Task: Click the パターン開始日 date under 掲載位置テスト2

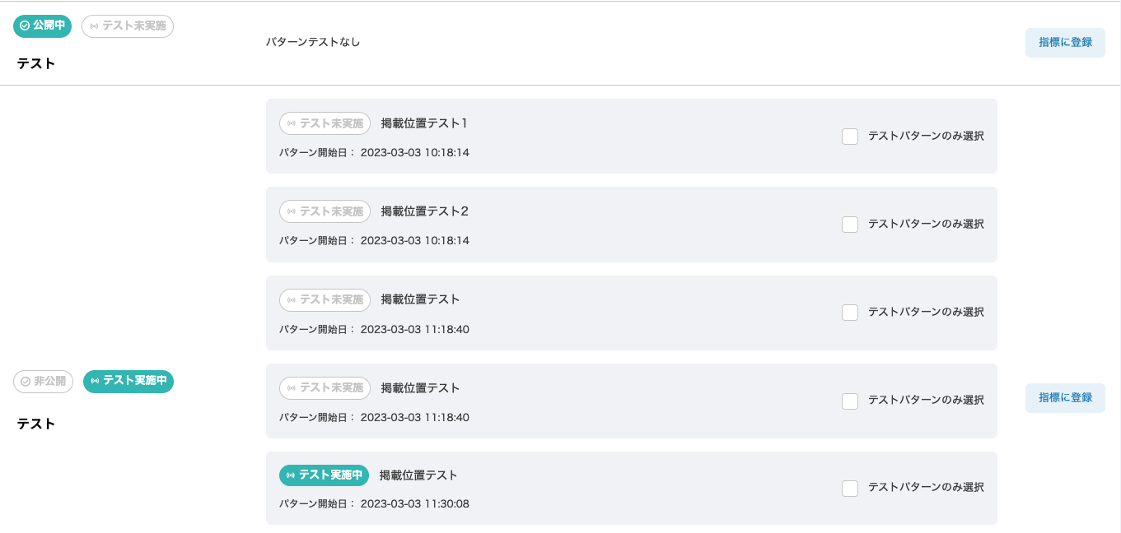Action: [414, 240]
